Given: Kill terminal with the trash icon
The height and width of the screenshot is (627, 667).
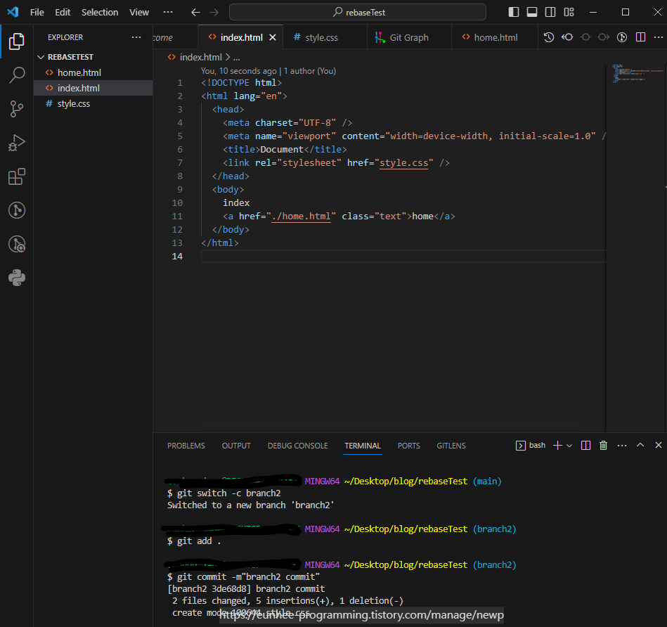Looking at the screenshot, I should (603, 446).
